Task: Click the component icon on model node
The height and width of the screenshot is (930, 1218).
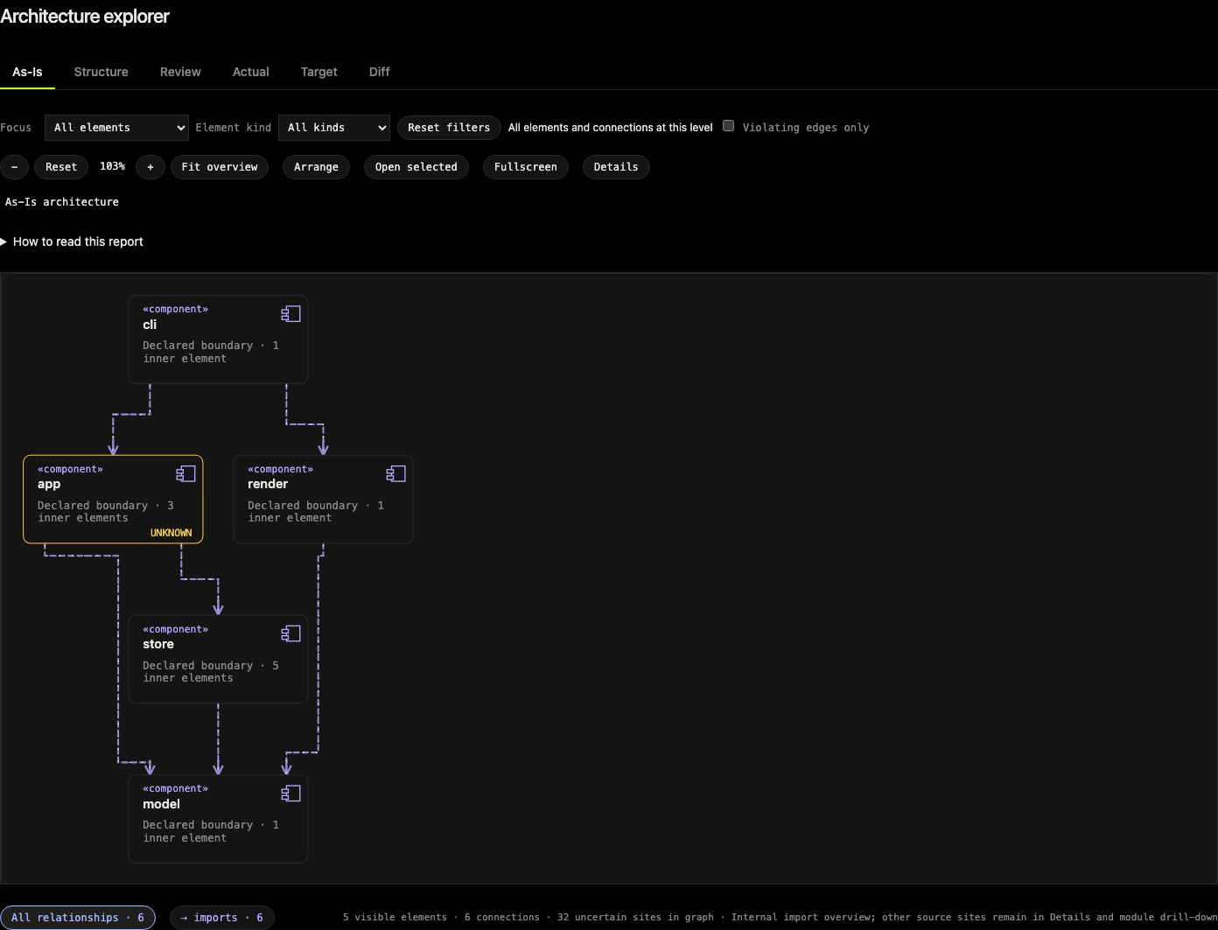Action: point(290,794)
